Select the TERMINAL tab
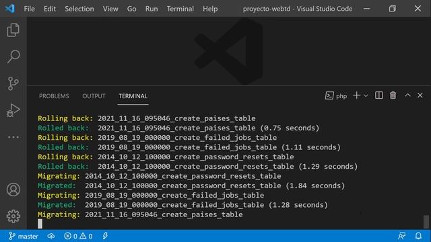Image resolution: width=431 pixels, height=242 pixels. (133, 96)
